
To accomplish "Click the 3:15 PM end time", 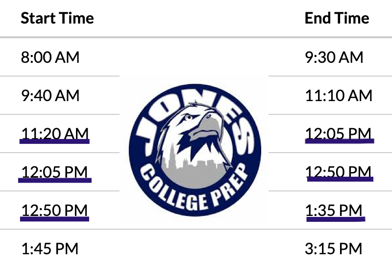I will point(334,248).
